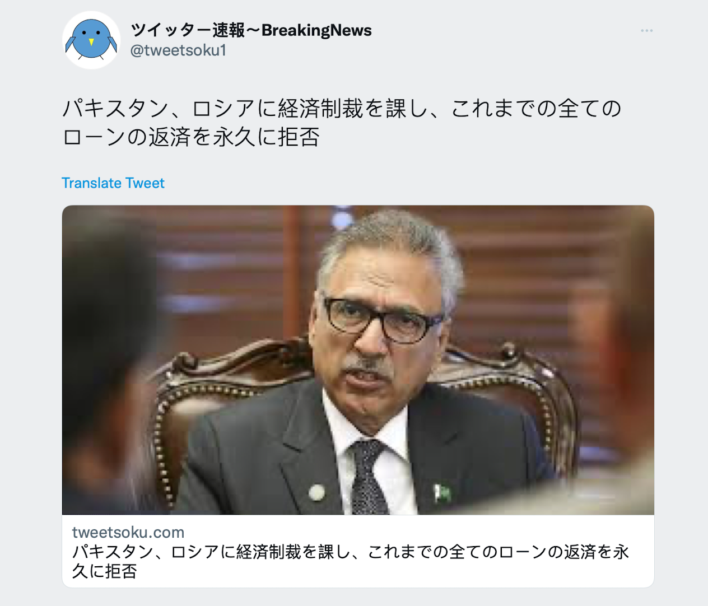Click the man's black glasses in the photo

[381, 319]
